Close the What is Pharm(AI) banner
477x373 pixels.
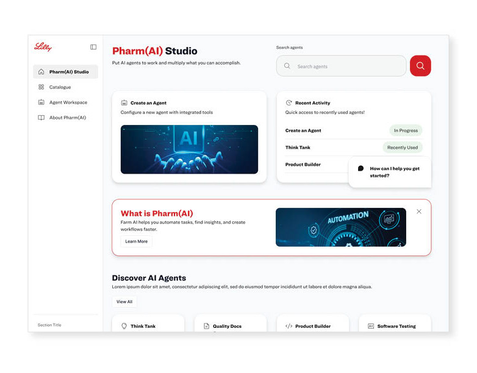(x=419, y=211)
